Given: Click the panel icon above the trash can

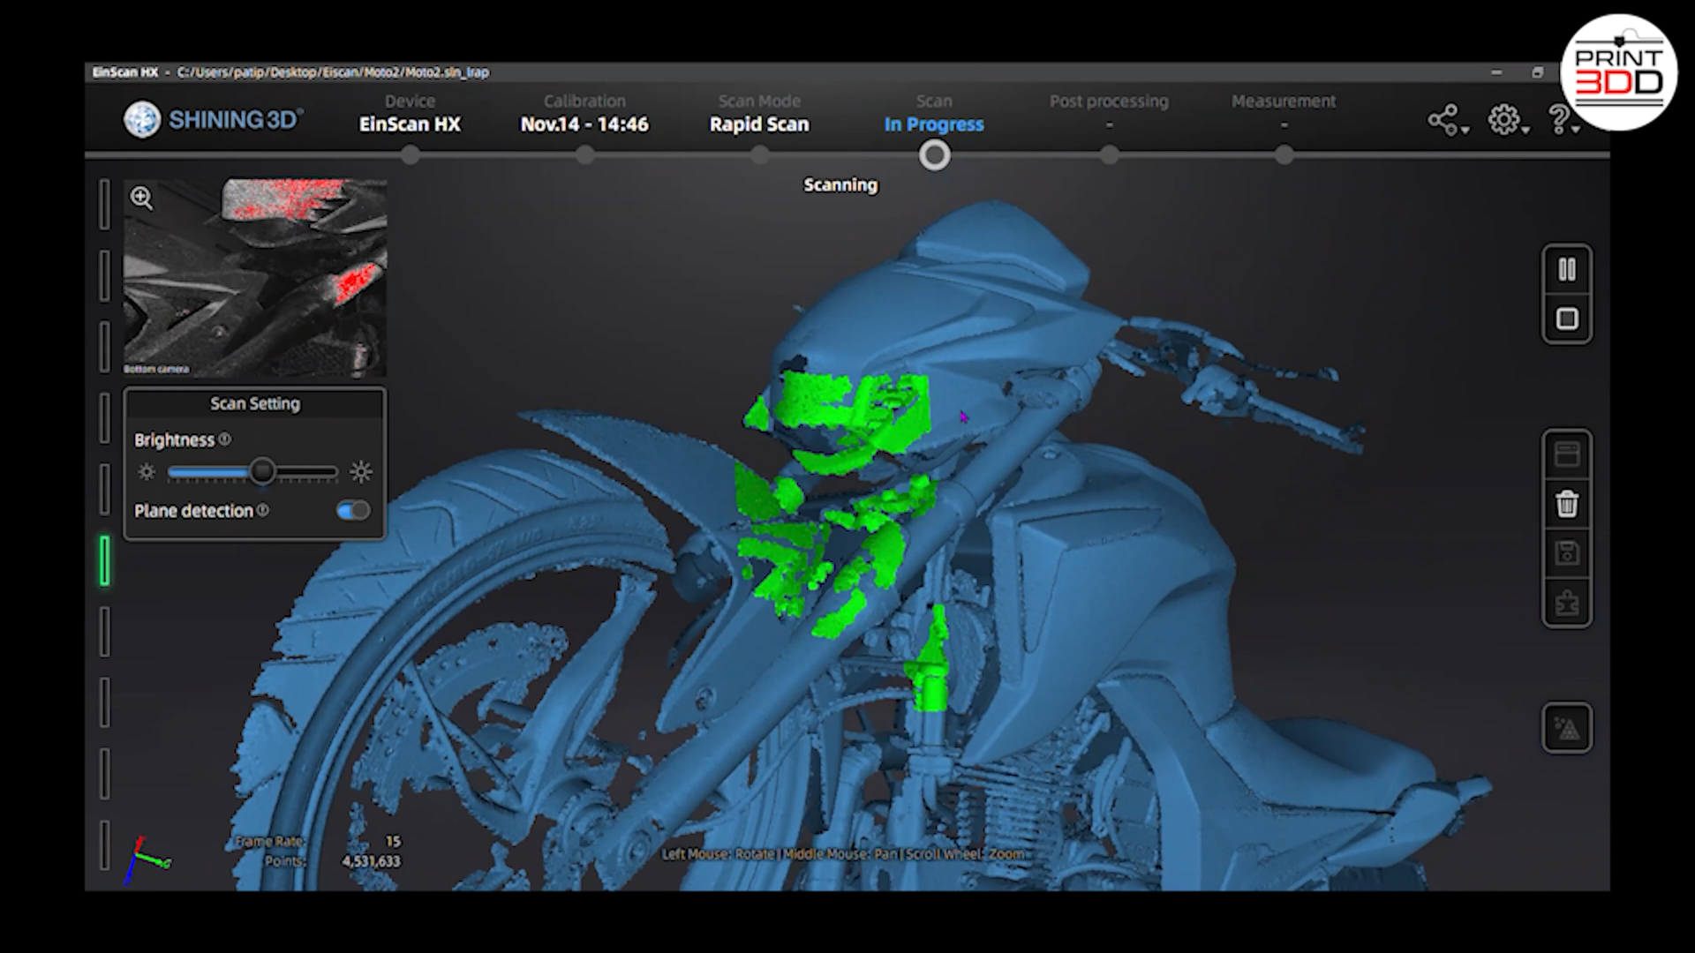Looking at the screenshot, I should coord(1567,454).
